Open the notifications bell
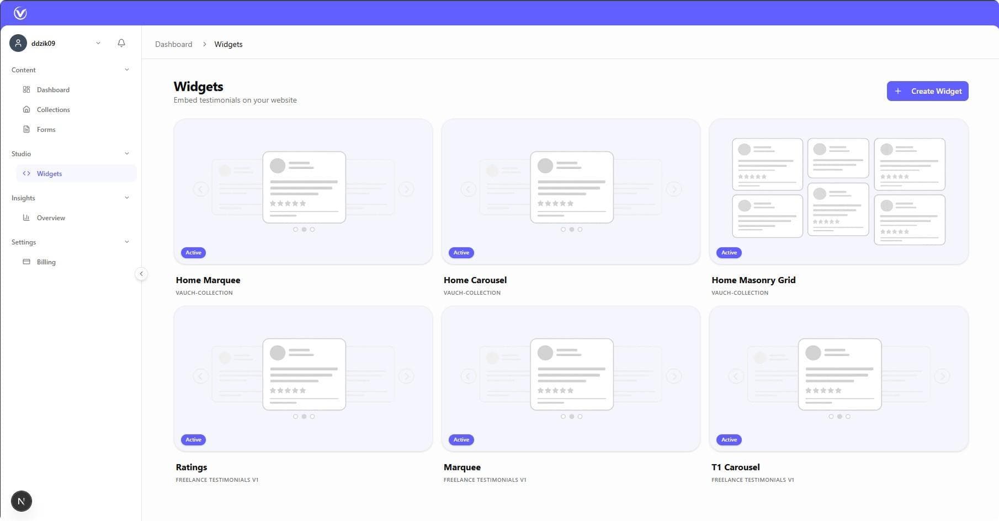999x521 pixels. pyautogui.click(x=121, y=42)
